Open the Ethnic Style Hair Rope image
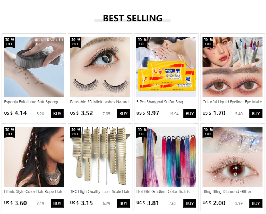 pyautogui.click(x=34, y=156)
